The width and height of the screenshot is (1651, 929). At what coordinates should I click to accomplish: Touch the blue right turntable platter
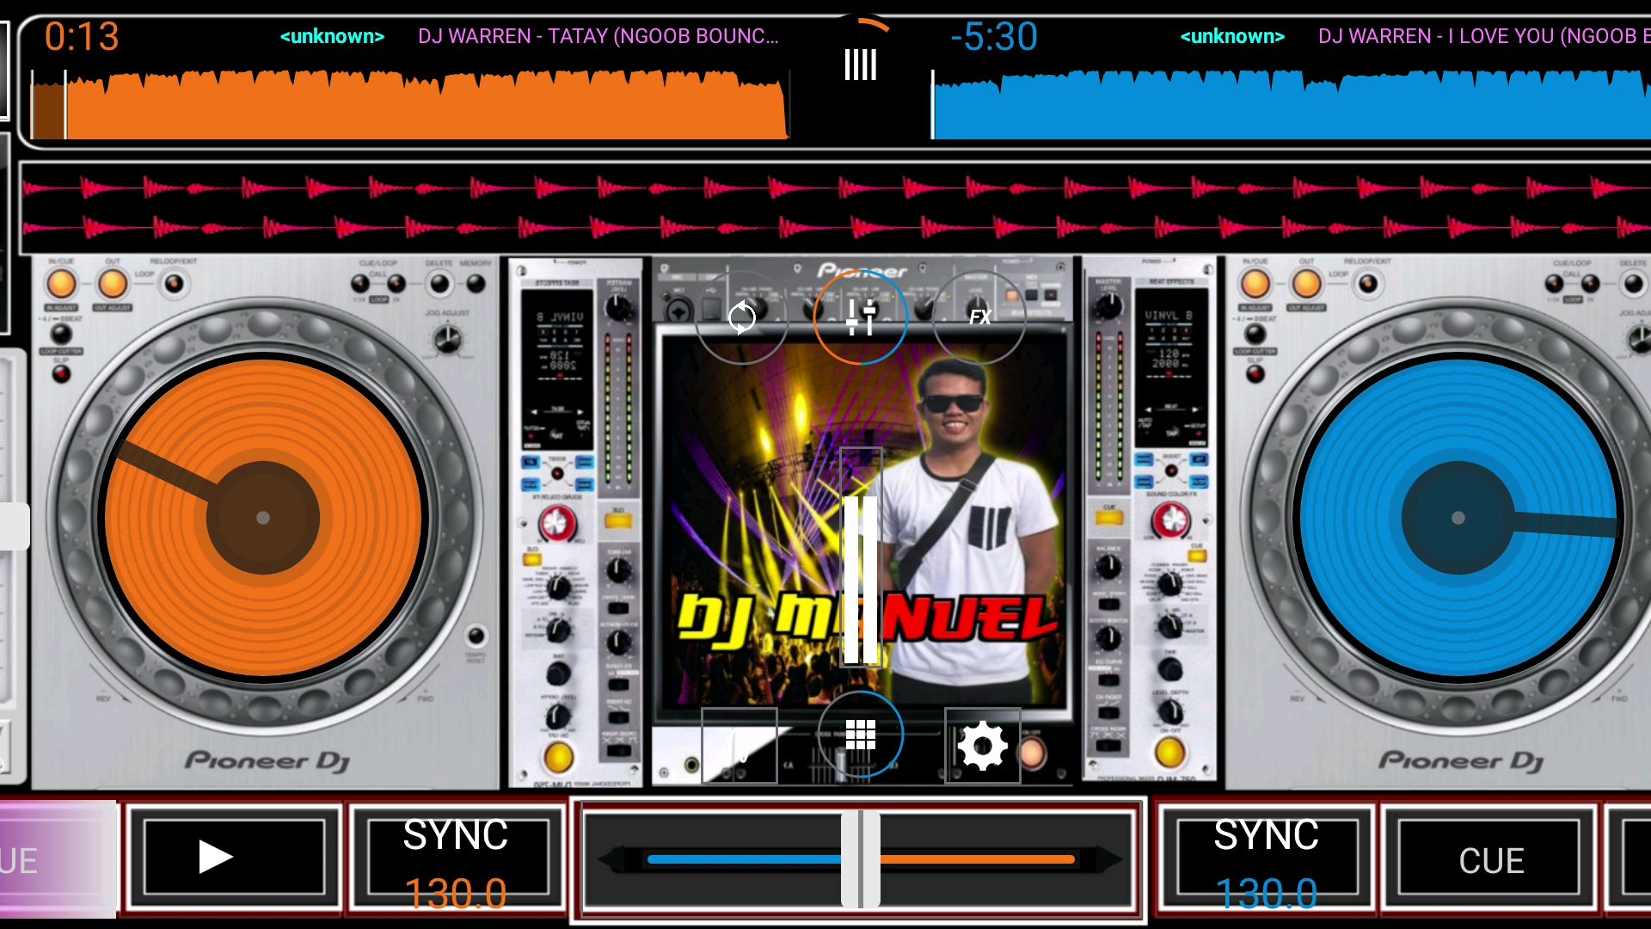pos(1458,518)
